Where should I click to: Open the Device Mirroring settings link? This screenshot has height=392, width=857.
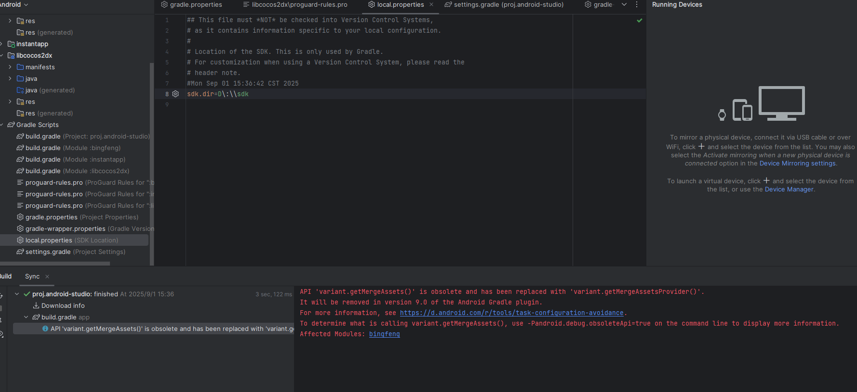click(x=798, y=164)
